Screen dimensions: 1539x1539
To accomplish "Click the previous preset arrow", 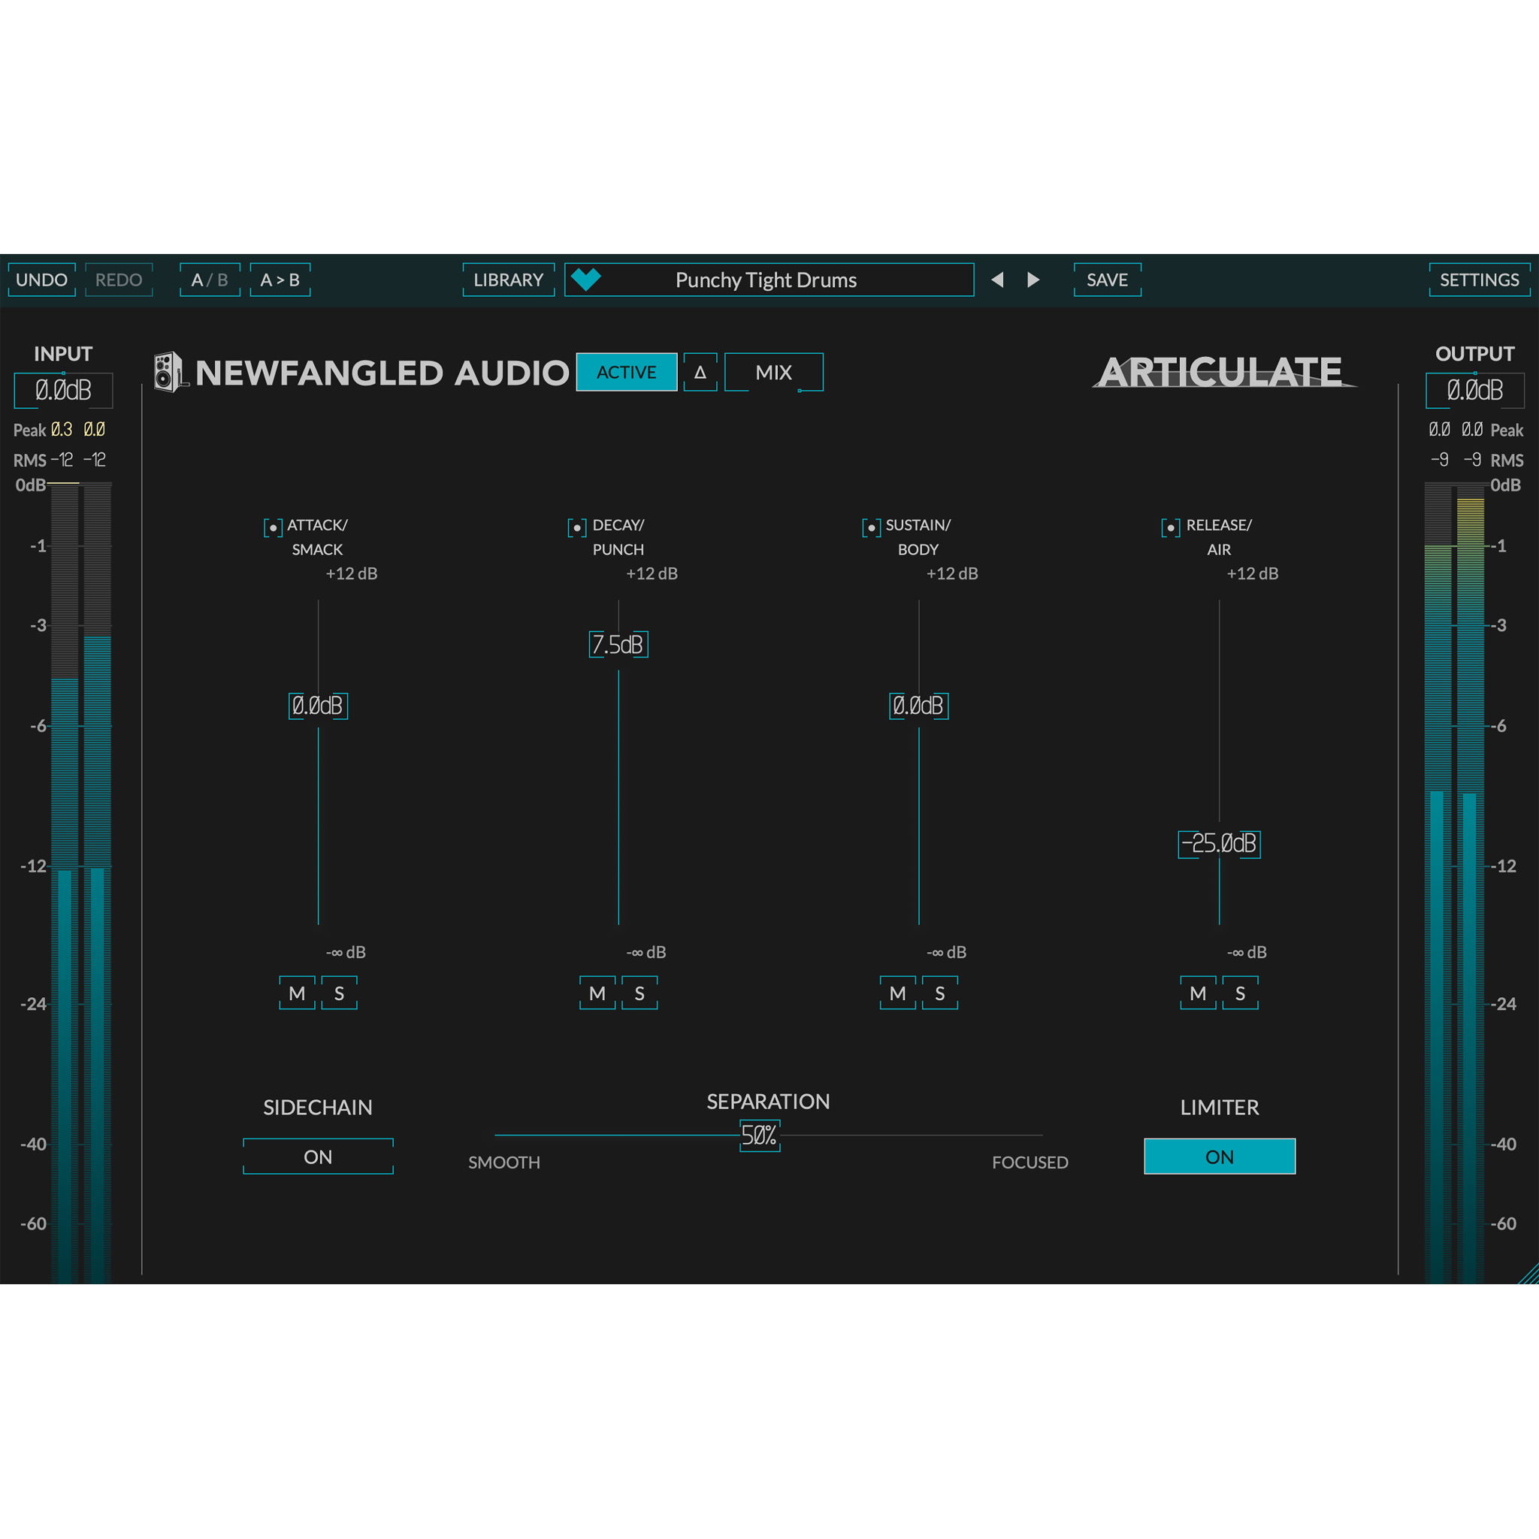I will point(998,280).
